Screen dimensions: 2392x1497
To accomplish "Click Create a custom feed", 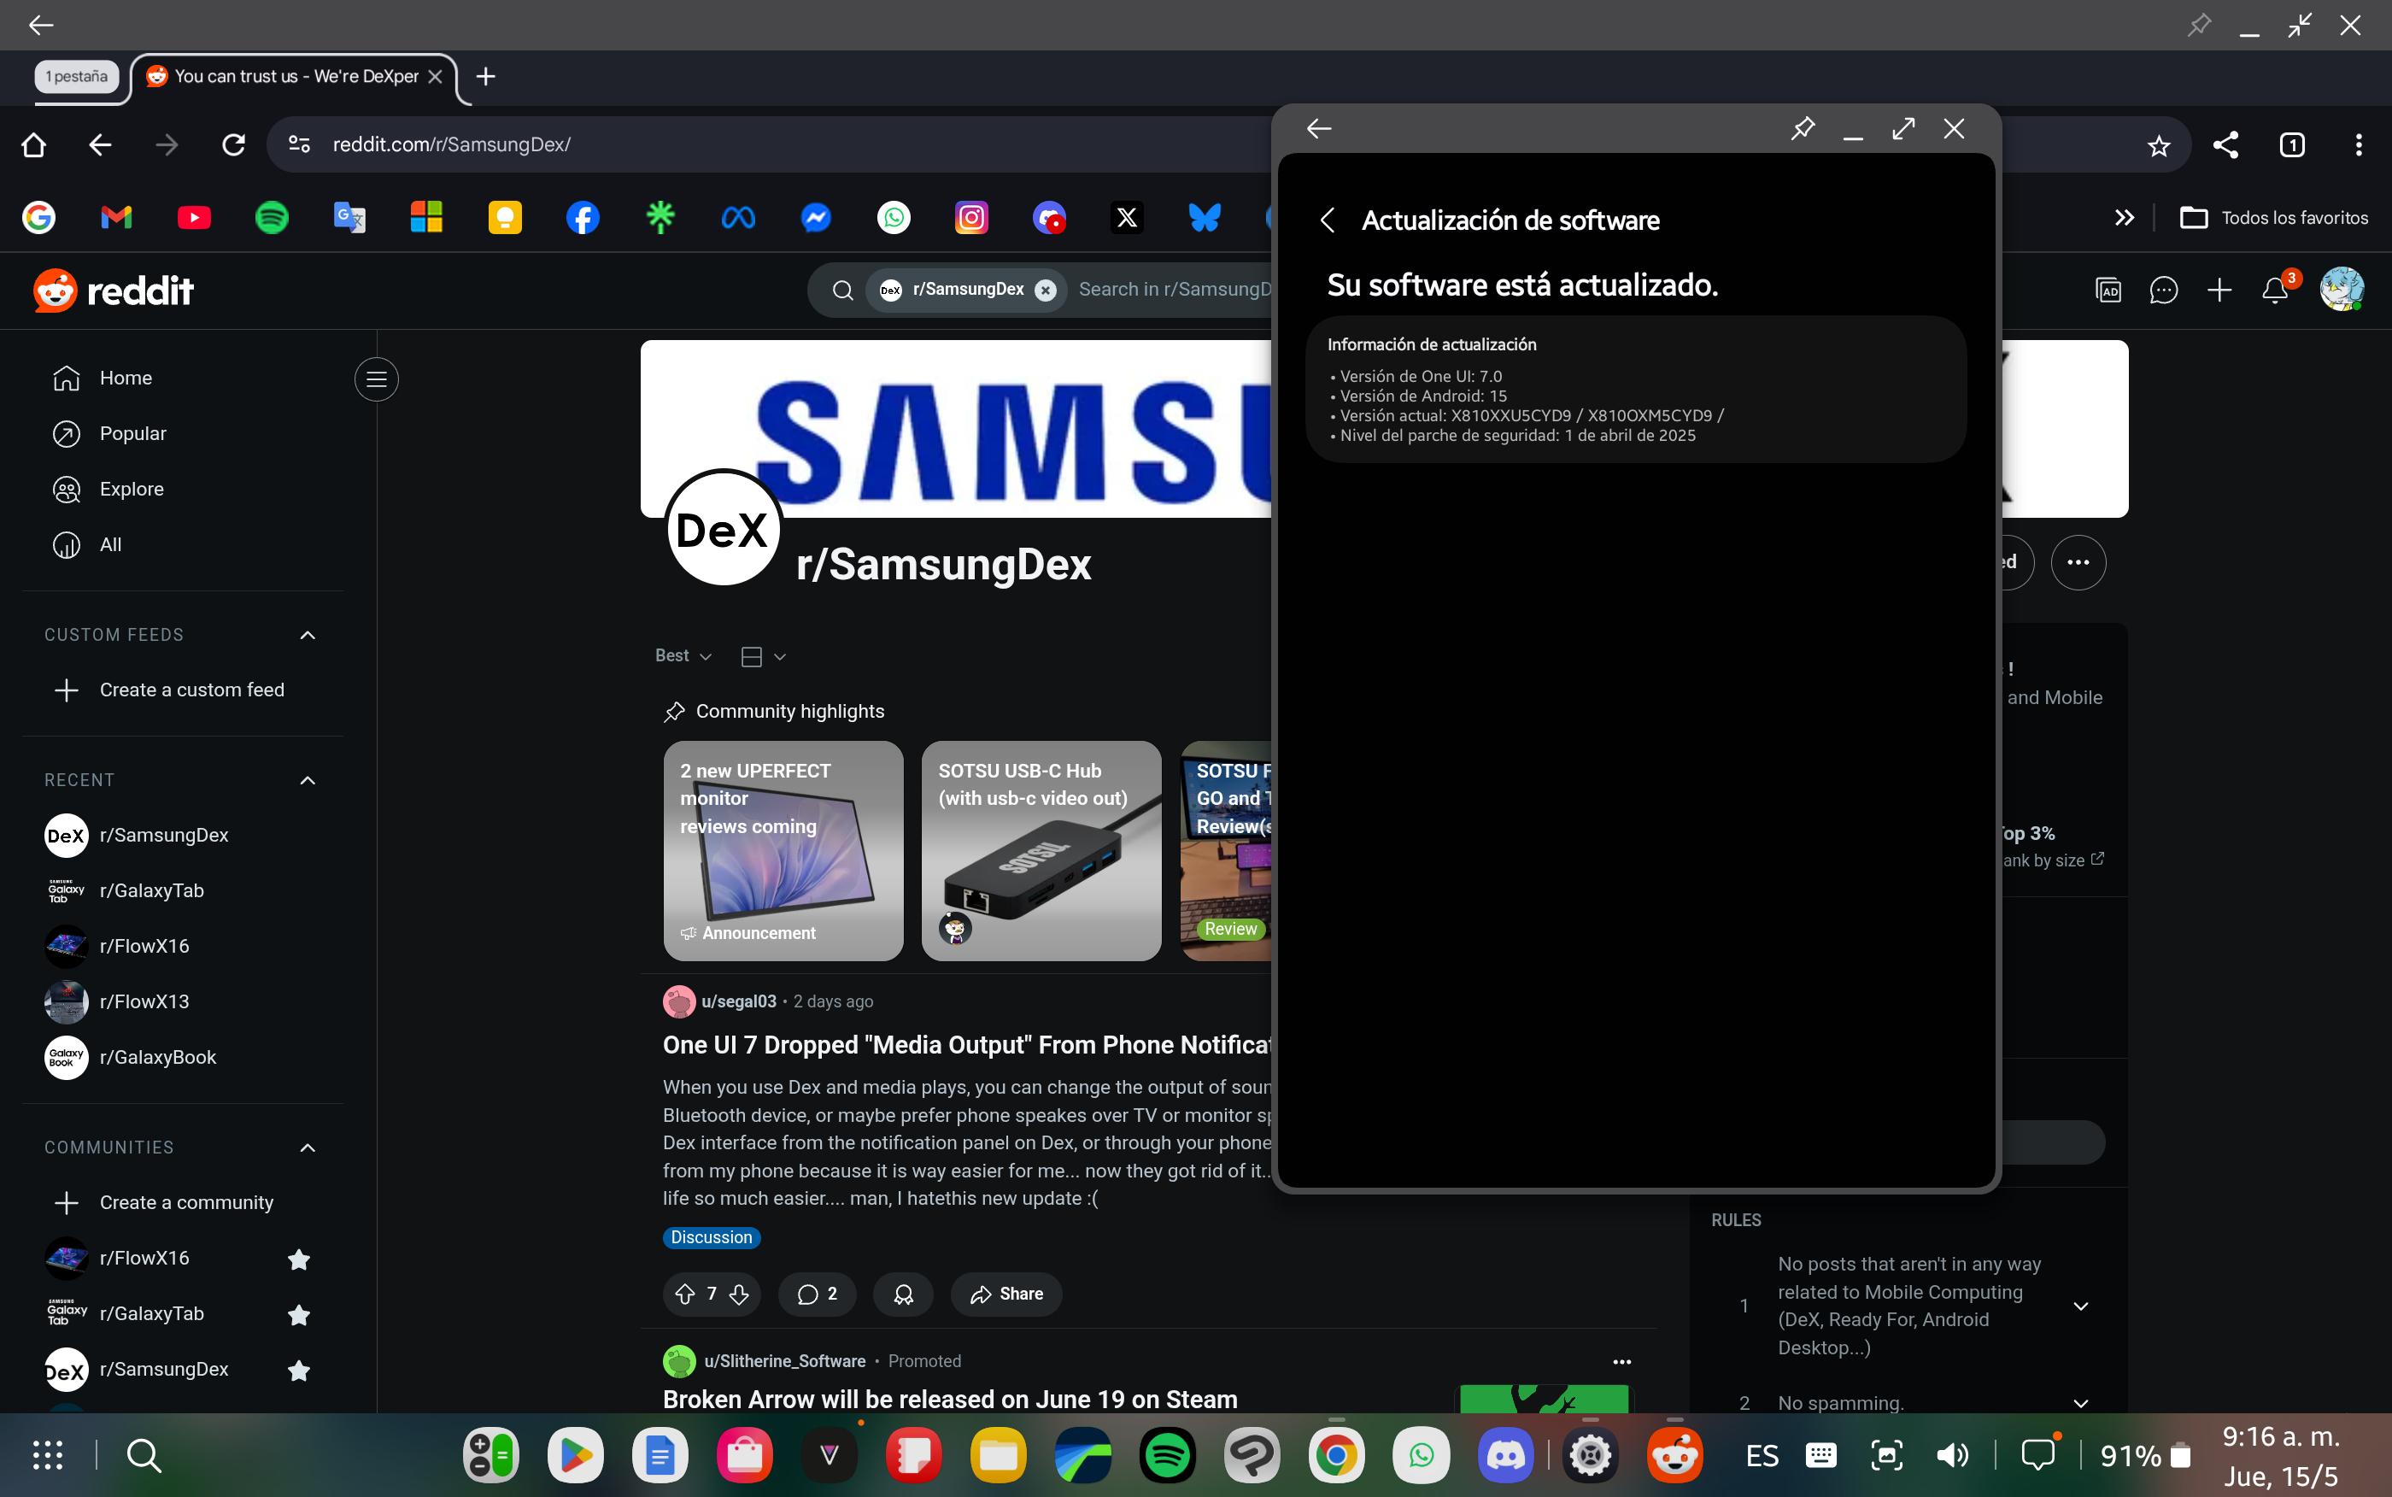I will tap(182, 690).
